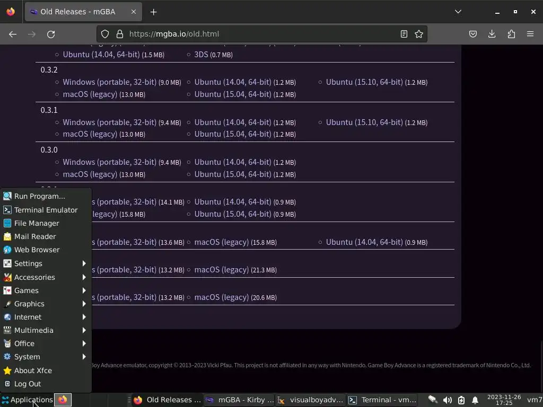Open the tracking protection shield icon
Image resolution: width=543 pixels, height=407 pixels.
point(105,34)
